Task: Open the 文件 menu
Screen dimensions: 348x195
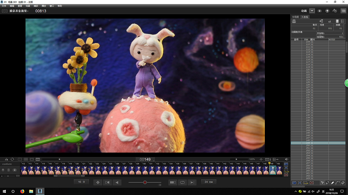Action: [4, 6]
